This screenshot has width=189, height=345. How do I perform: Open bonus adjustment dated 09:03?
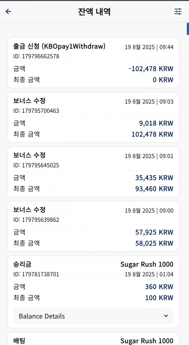(93, 117)
